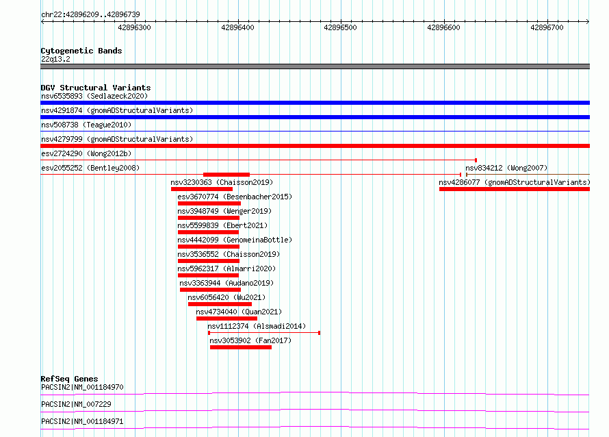Screen dimensions: 609x437
Task: Click the right end marker of esv2724290
Action: [476, 160]
